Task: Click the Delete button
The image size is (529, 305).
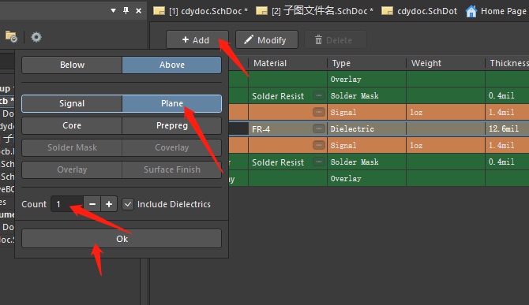Action: (336, 40)
